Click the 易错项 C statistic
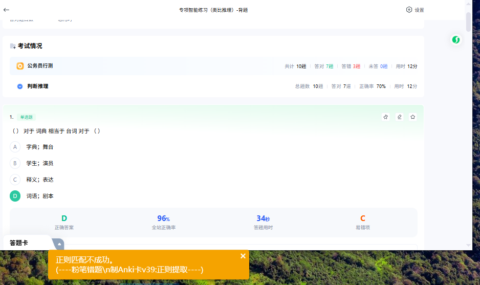This screenshot has width=480, height=285. pos(362,222)
